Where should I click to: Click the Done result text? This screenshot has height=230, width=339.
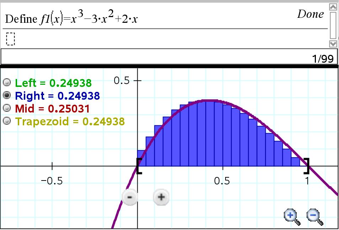(x=310, y=14)
